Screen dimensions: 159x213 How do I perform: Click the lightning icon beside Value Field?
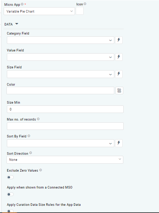pos(119,57)
